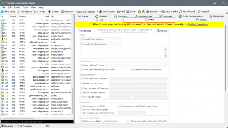Open the Edit menu
Image resolution: width=228 pixels, height=128 pixels.
10,7
